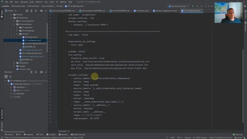
Task: Click expand all icon in Structure panel
Action: pos(31,72)
